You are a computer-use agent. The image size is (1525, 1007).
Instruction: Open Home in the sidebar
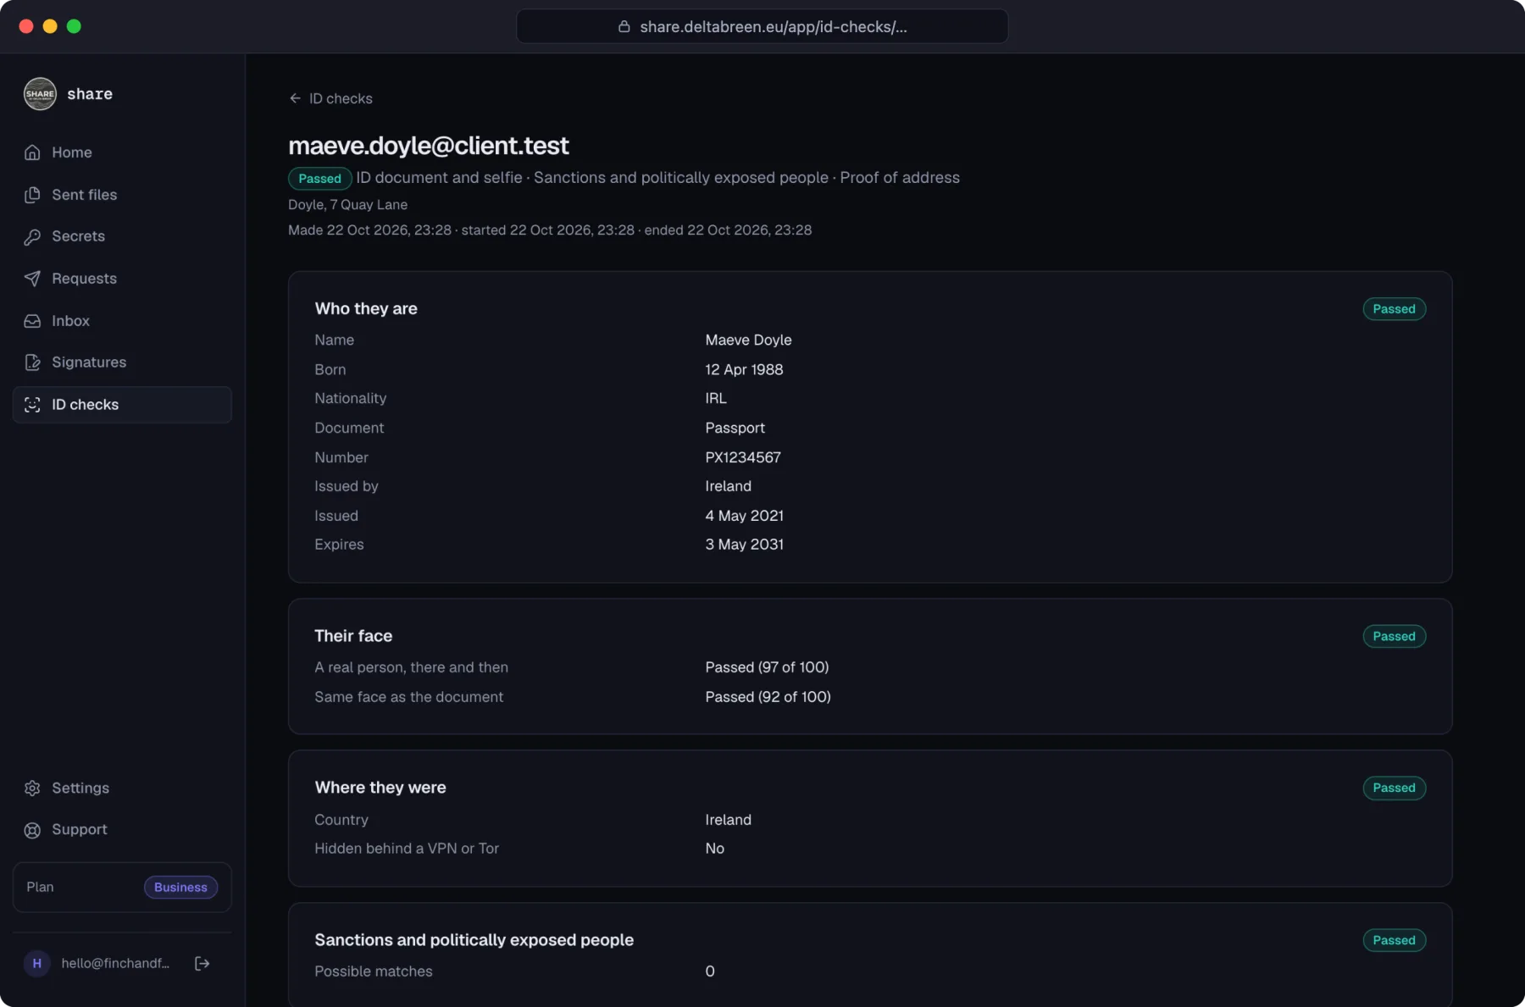click(122, 152)
